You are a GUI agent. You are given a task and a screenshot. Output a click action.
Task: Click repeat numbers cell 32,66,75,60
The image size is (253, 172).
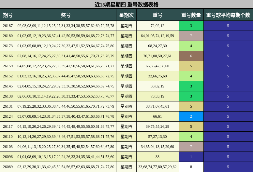[x=157, y=76]
